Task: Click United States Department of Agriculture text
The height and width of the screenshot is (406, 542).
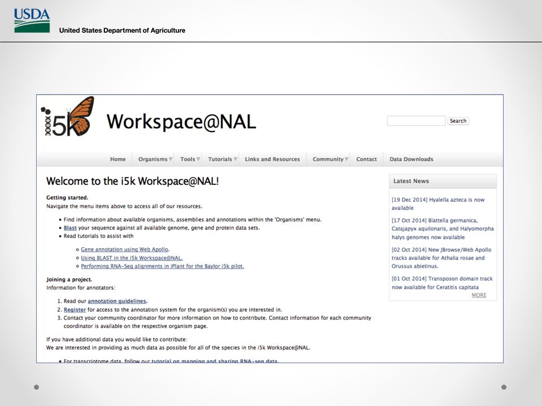Action: (122, 30)
